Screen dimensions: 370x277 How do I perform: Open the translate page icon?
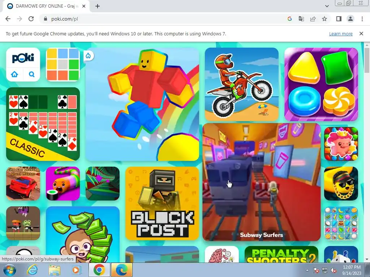coord(301,19)
